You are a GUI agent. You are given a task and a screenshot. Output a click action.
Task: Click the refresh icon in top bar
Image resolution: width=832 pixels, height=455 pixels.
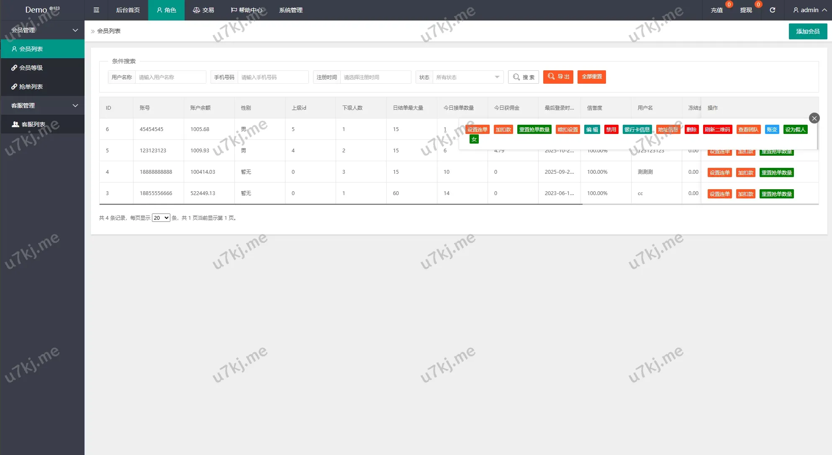pyautogui.click(x=773, y=10)
